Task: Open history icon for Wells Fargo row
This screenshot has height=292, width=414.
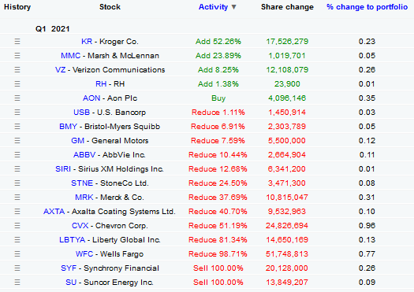Action: tap(17, 253)
